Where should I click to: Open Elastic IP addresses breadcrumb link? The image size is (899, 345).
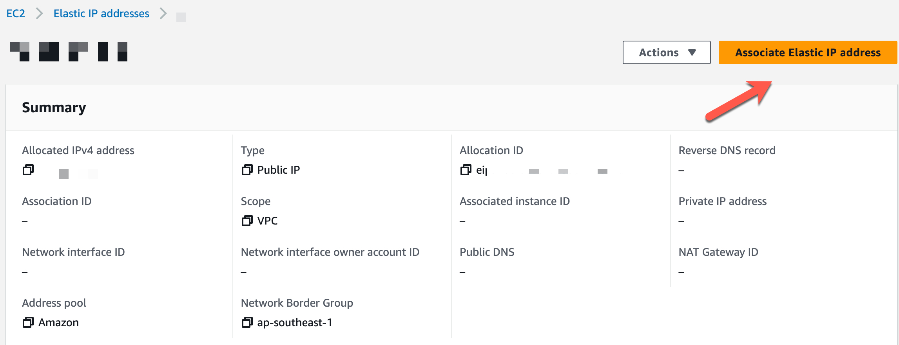coord(101,14)
